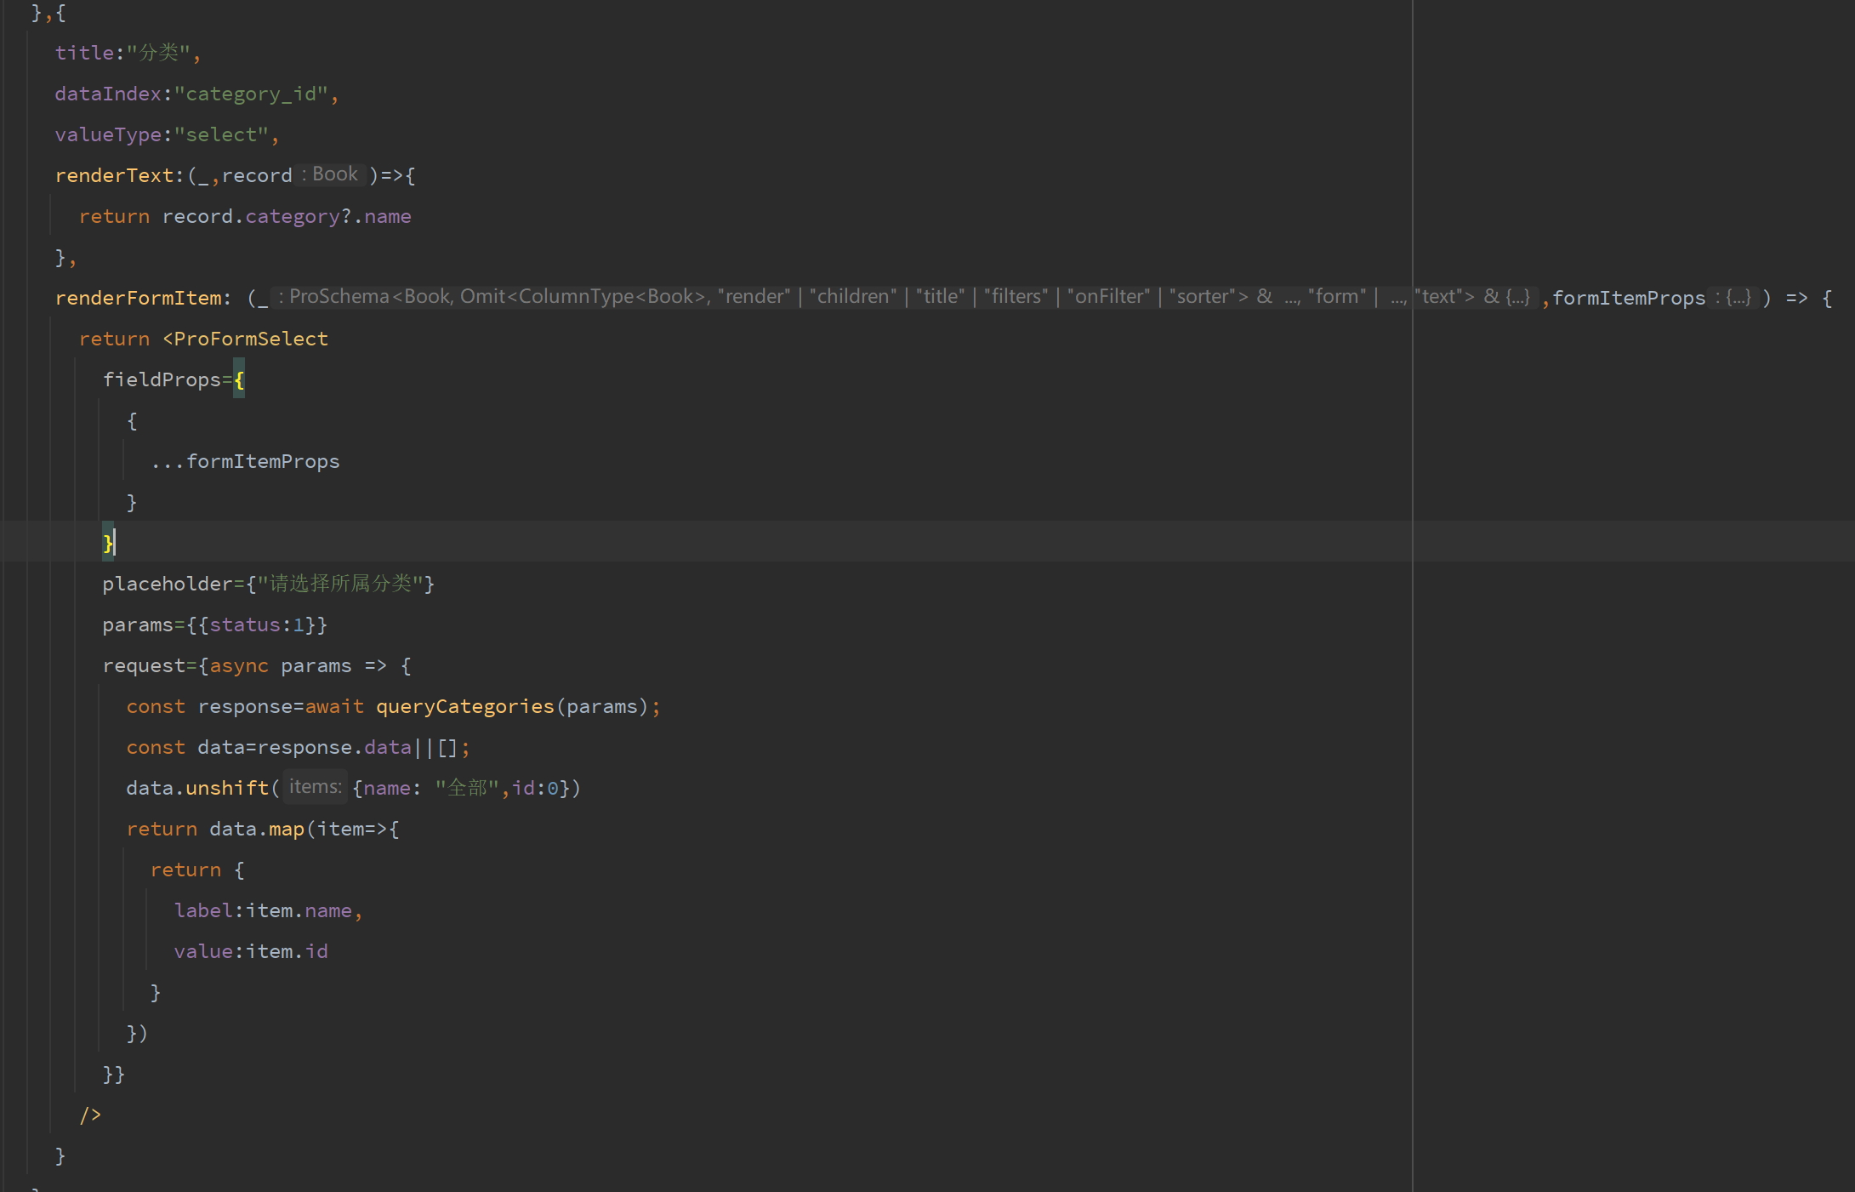Click the self-closing /> tag
This screenshot has width=1855, height=1192.
tap(90, 1115)
